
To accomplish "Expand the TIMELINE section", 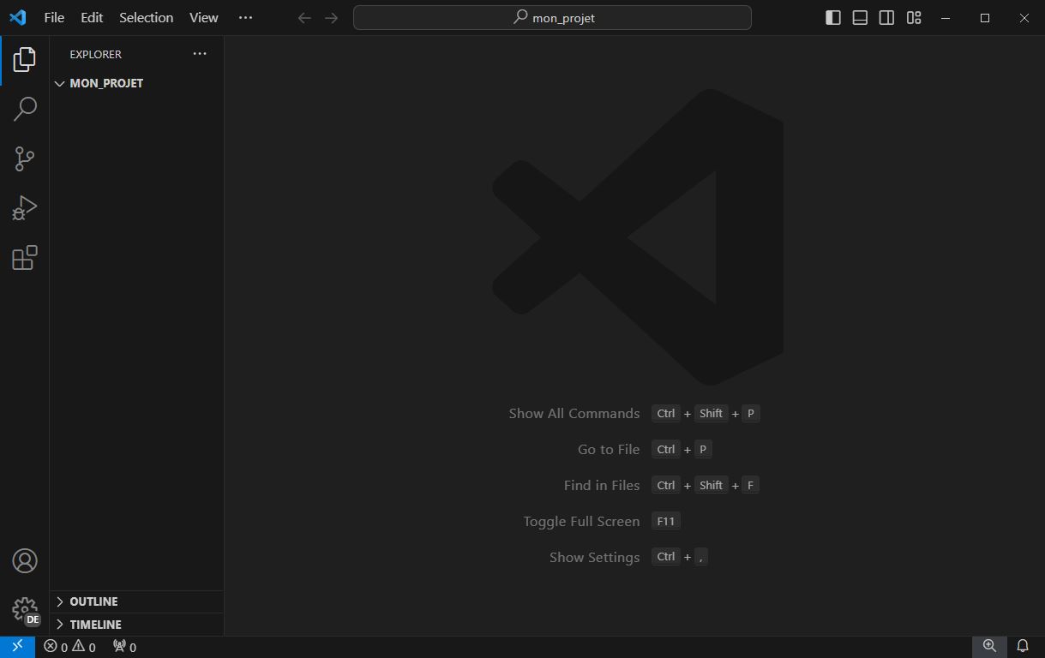I will (94, 625).
